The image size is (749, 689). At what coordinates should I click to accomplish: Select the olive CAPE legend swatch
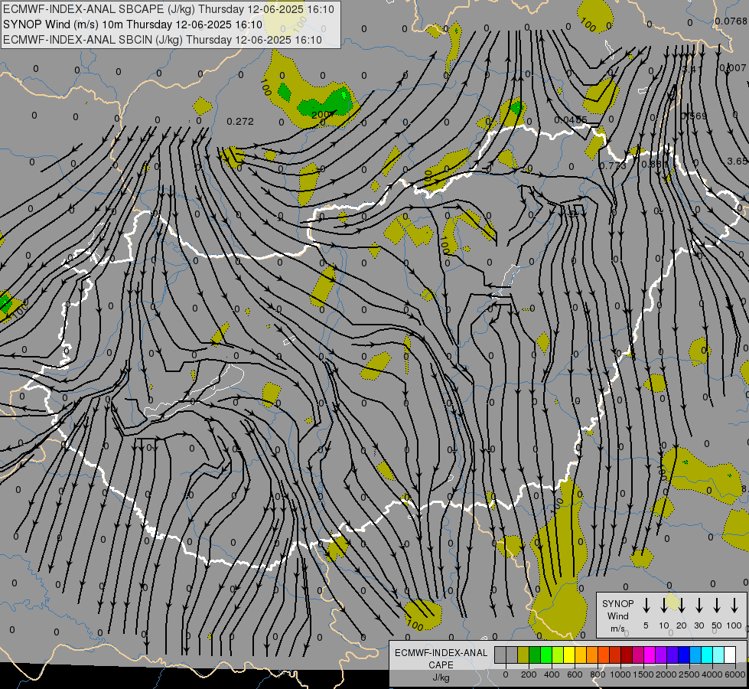[523, 655]
